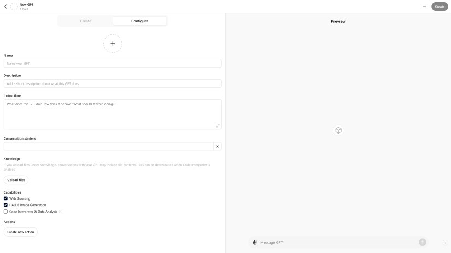Open the more options menu near Create
The width and height of the screenshot is (451, 253).
[x=424, y=7]
